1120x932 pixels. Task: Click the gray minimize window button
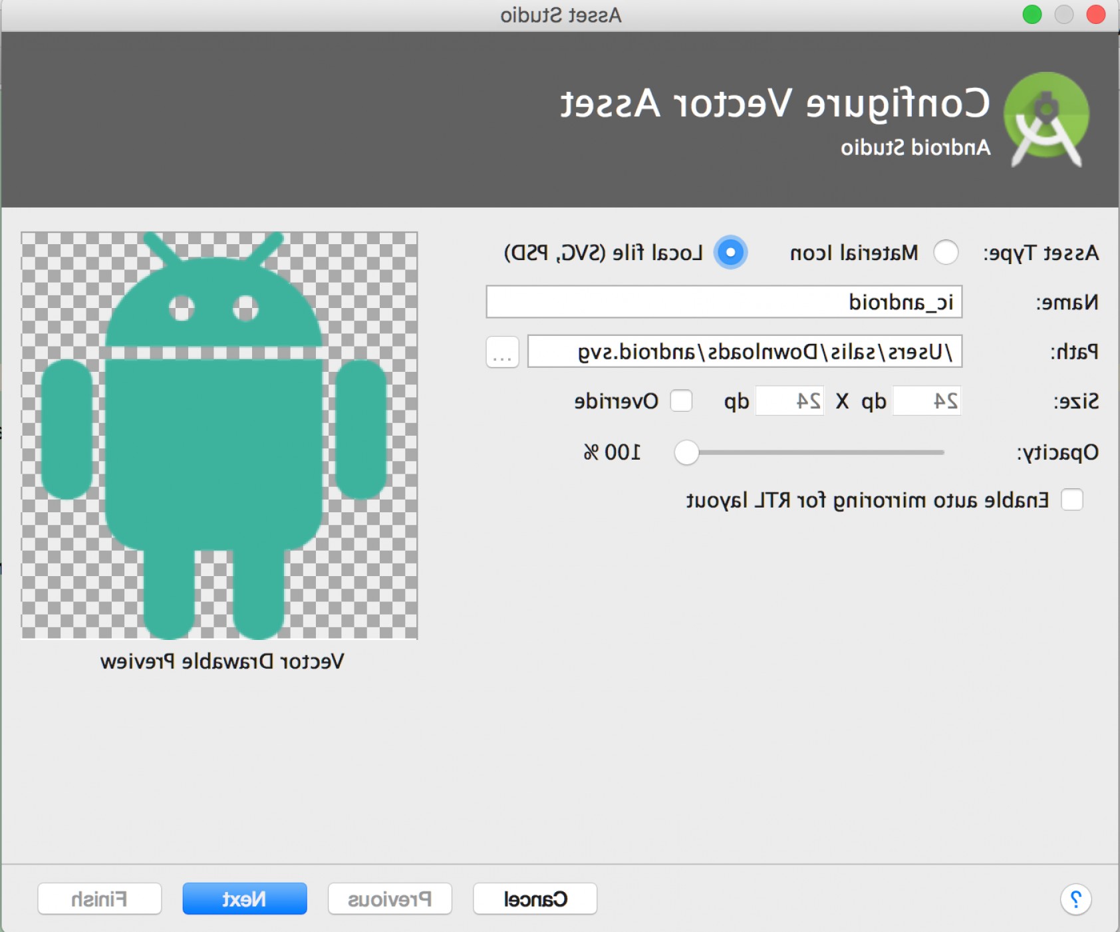1063,15
